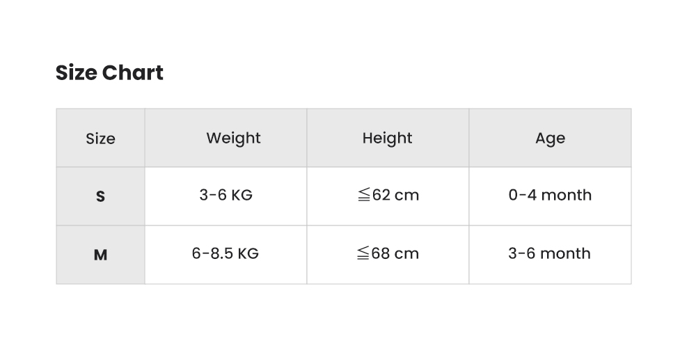Select the M size row label
The image size is (696, 348).
100,255
